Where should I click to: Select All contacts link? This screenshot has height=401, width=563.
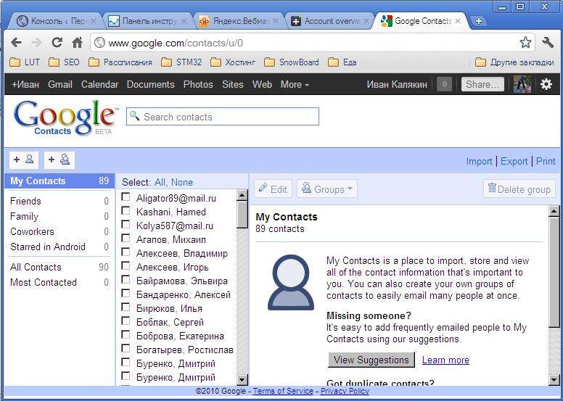coord(160,182)
